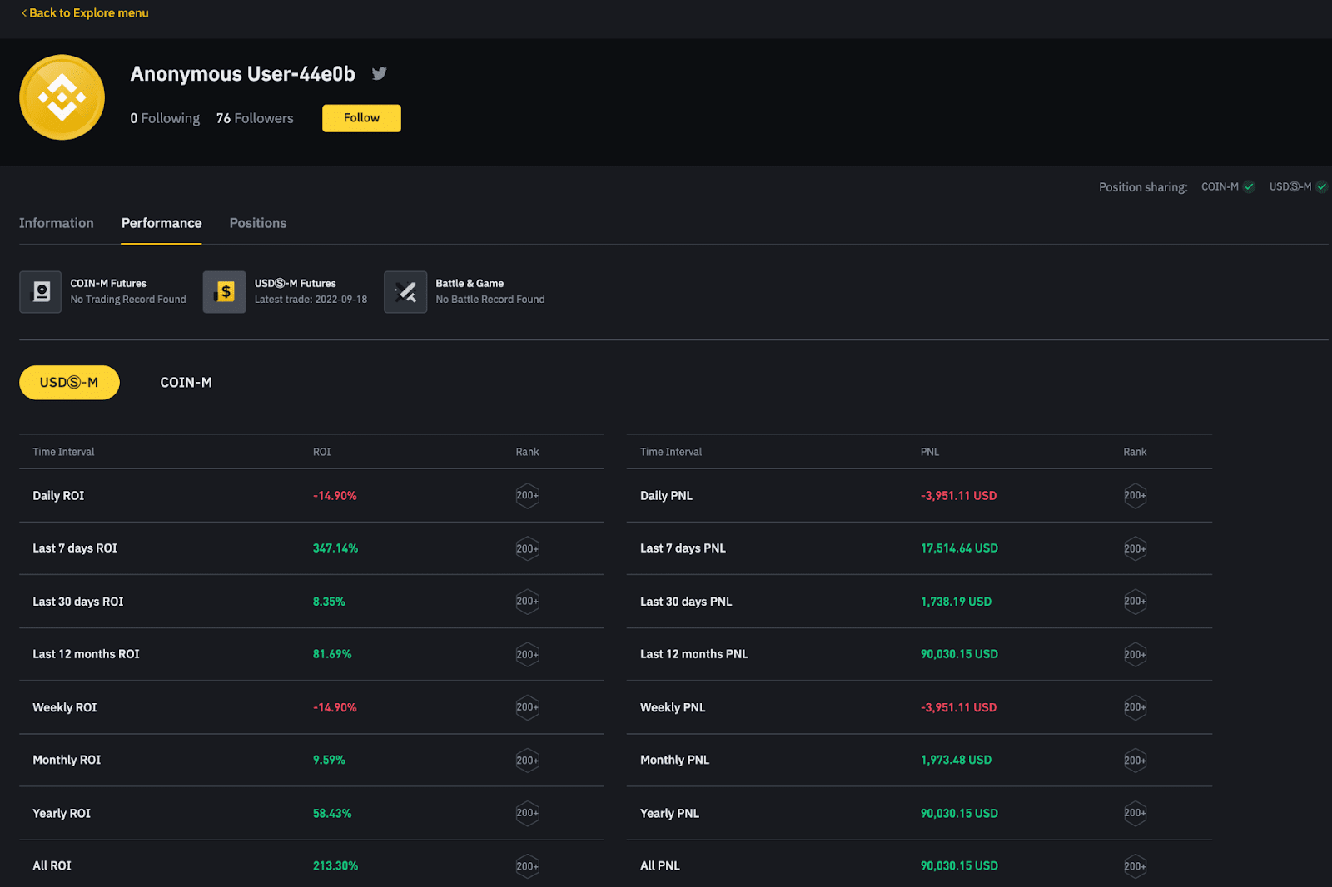Click Monthly ROI rank 200+ badge
The height and width of the screenshot is (887, 1332).
527,761
